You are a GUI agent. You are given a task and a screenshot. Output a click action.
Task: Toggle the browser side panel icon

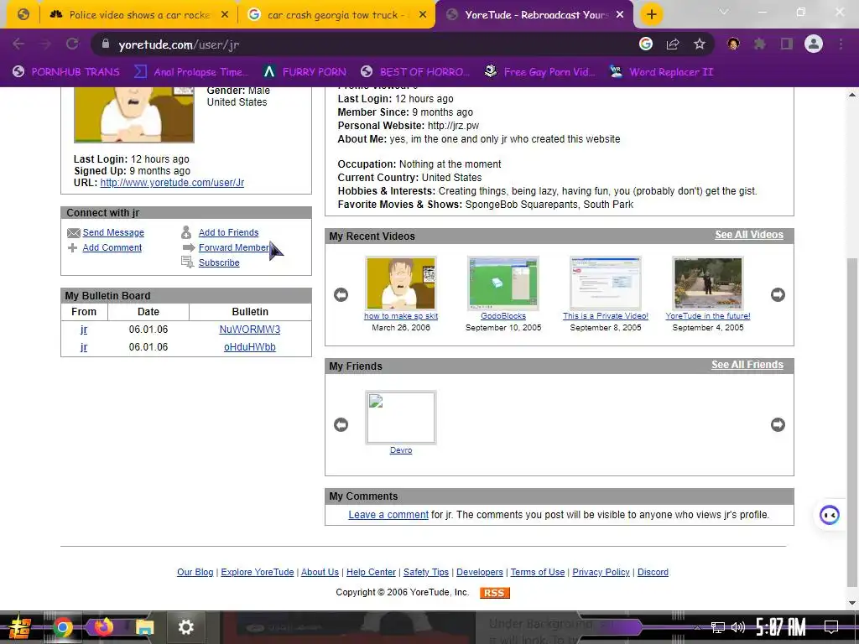tap(787, 44)
